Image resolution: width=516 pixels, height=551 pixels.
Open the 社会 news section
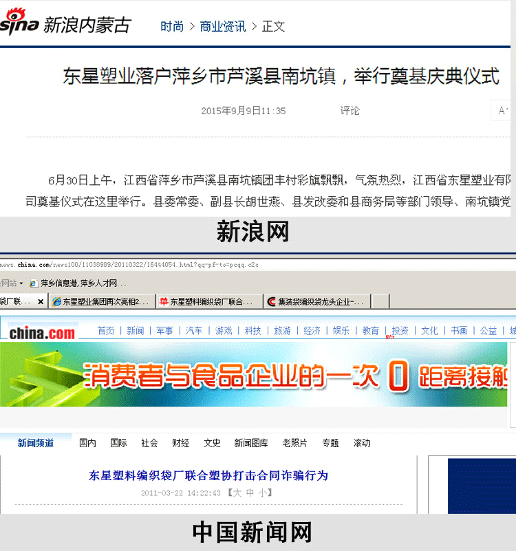[x=149, y=443]
